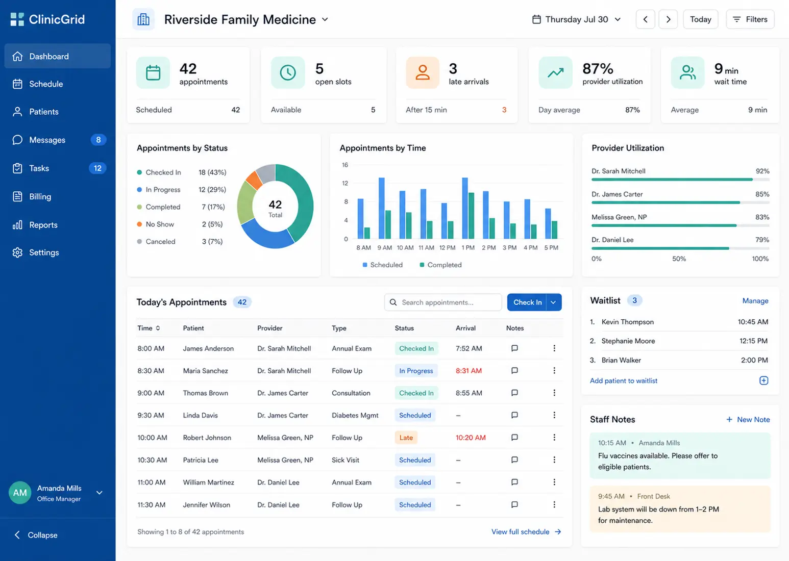This screenshot has height=561, width=789.
Task: Toggle Scheduled series in chart legend
Action: point(382,265)
